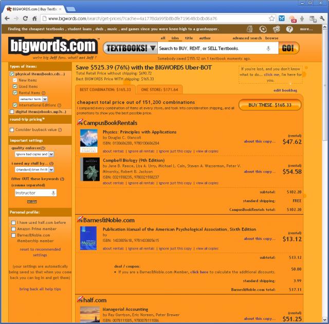Click the window-with-question-mark extension icon
329x324 pixels.
click(313, 19)
